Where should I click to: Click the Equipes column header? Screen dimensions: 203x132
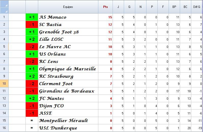pos(68,7)
